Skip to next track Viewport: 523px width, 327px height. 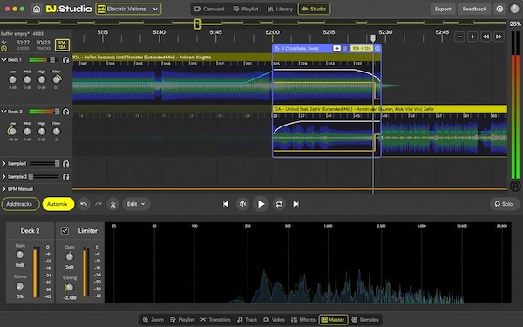point(295,204)
